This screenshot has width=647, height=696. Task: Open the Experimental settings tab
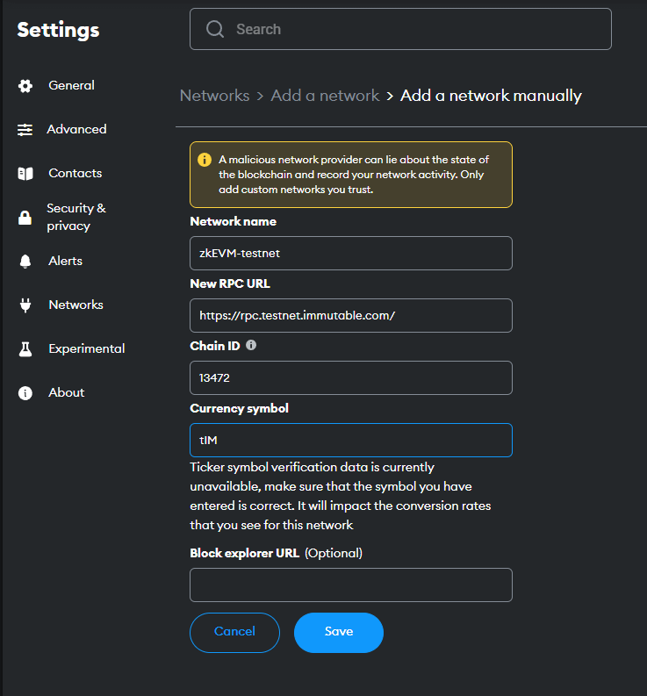86,348
